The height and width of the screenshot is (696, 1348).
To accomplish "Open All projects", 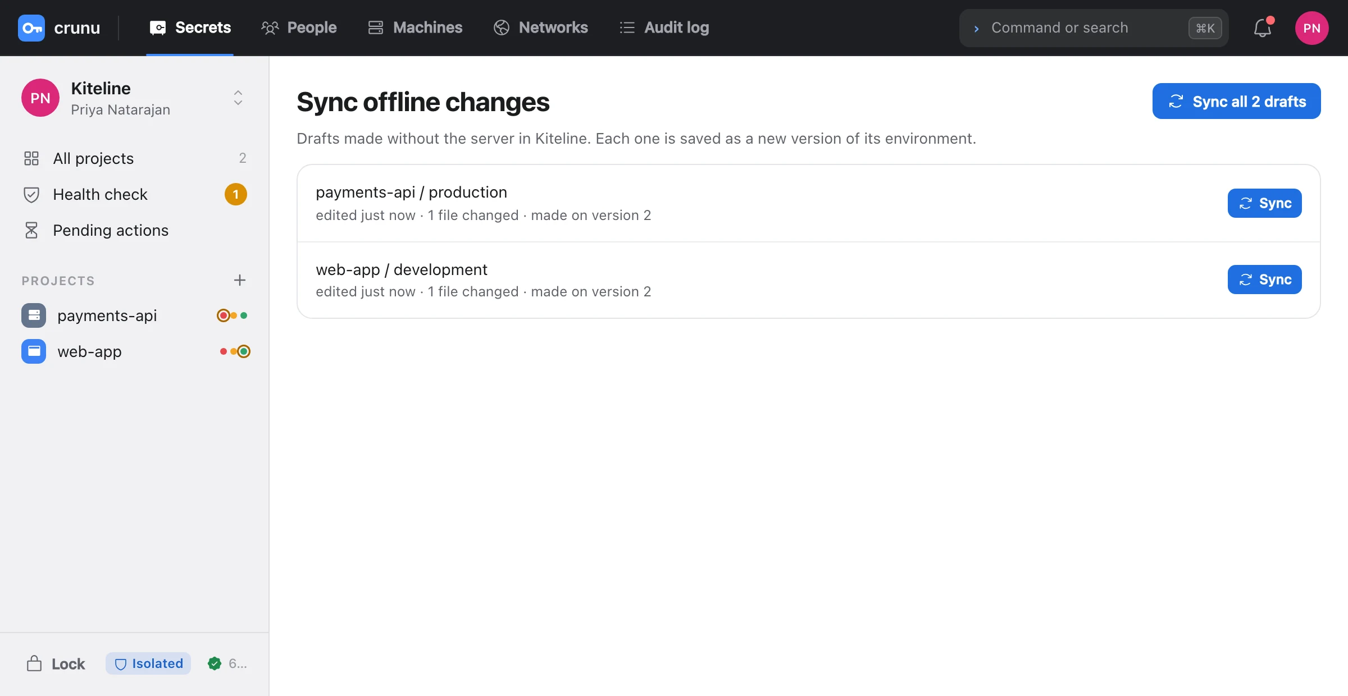I will pos(135,158).
